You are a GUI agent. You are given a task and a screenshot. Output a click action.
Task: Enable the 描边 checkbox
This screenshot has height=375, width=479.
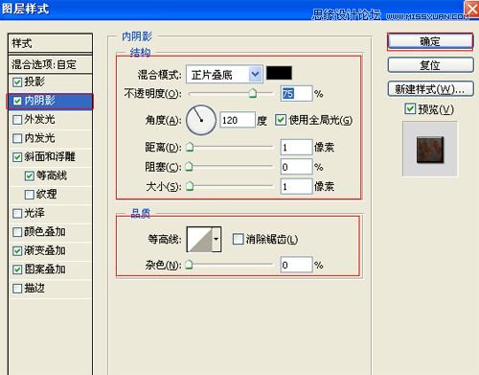[x=17, y=289]
